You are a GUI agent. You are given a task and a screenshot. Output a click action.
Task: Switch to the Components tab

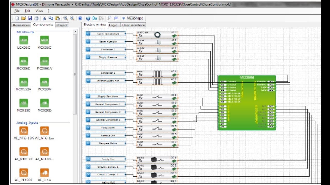(x=43, y=25)
